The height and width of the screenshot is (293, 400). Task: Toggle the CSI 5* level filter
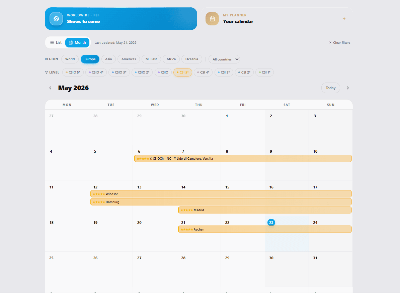[x=183, y=72]
